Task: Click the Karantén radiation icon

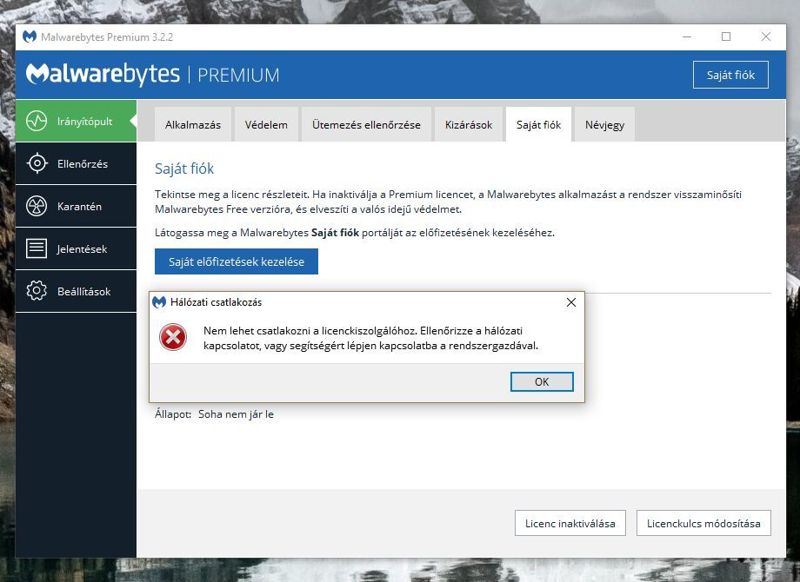Action: tap(37, 207)
